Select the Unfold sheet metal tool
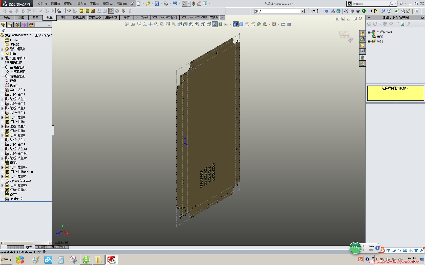The height and width of the screenshot is (265, 425). [x=99, y=11]
